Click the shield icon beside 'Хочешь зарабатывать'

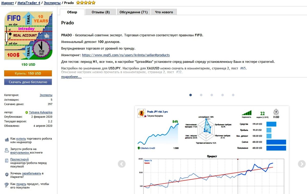point(7,175)
